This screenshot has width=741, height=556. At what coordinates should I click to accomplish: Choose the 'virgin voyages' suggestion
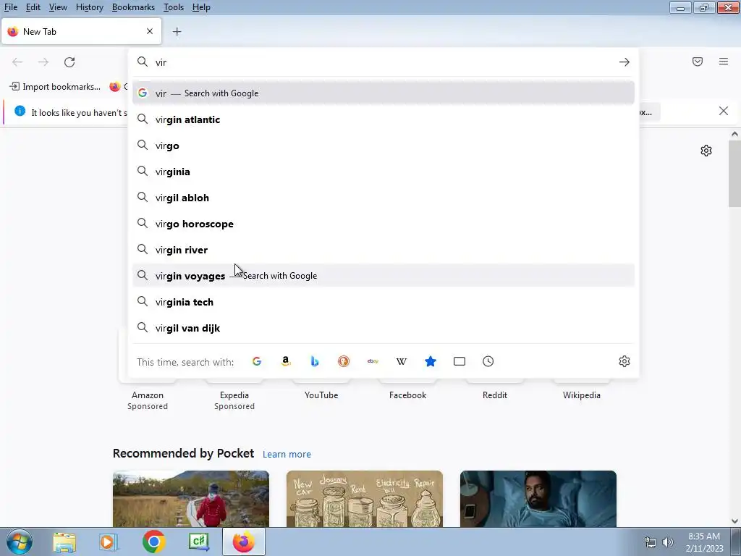[384, 276]
